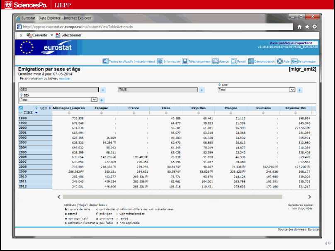Open the browser home icon
This screenshot has height=251, width=335.
tap(300, 27)
